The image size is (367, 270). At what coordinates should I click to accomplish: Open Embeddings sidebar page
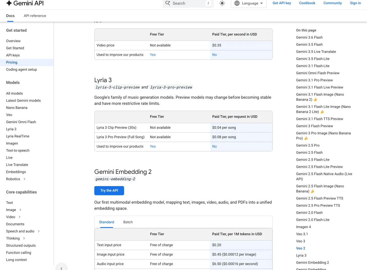pos(16,172)
